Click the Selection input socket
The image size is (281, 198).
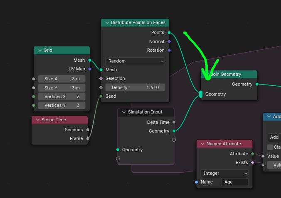[101, 79]
